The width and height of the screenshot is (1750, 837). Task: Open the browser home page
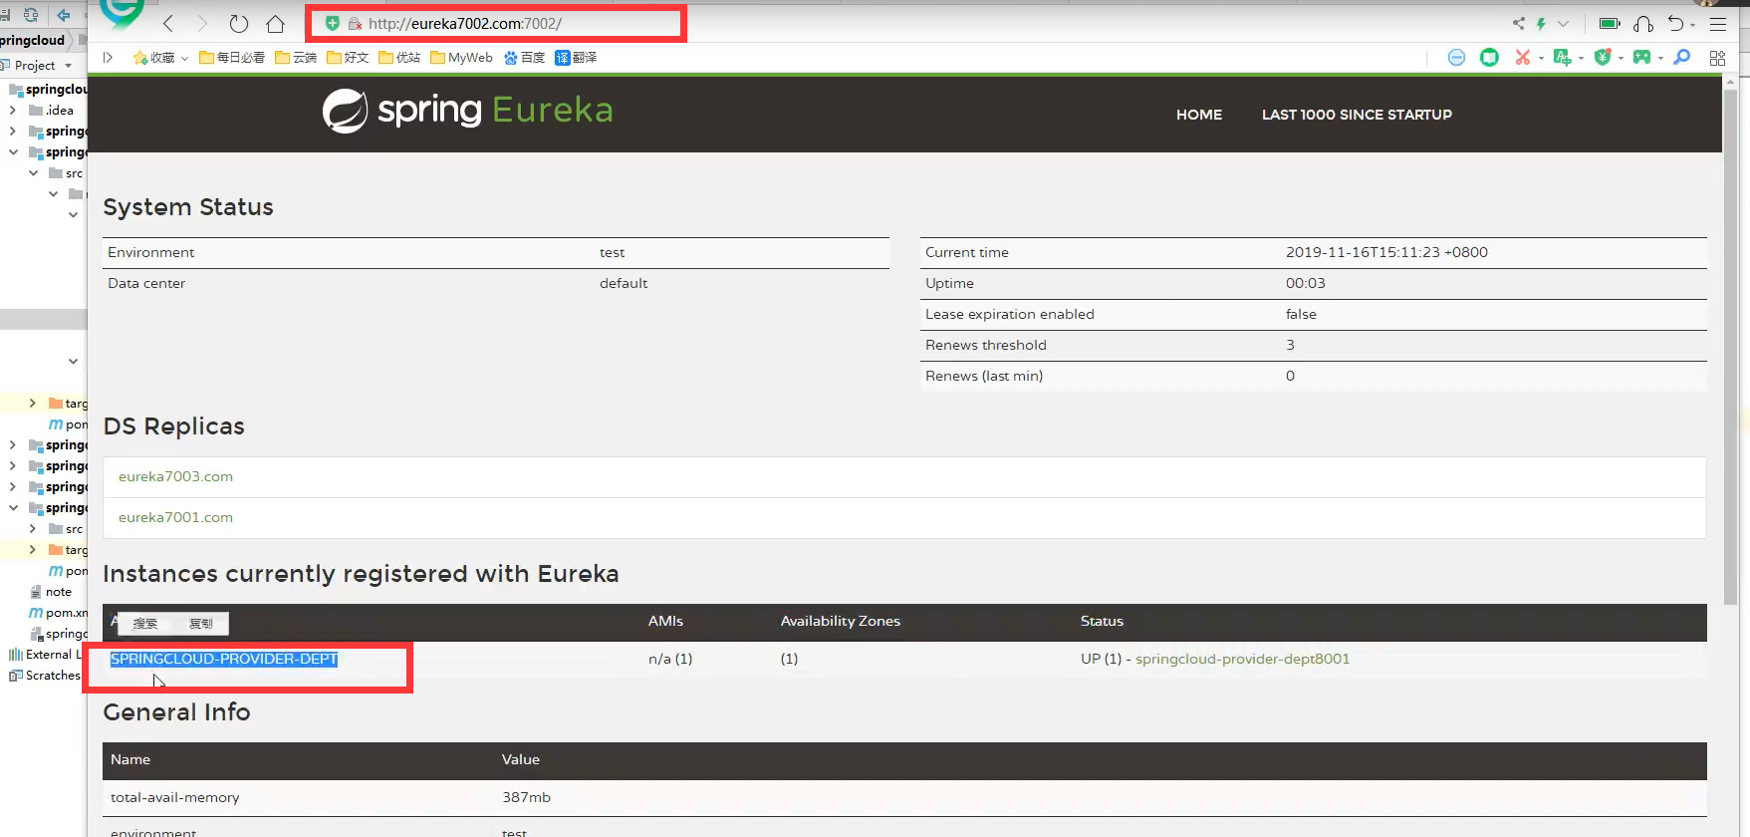pos(276,23)
